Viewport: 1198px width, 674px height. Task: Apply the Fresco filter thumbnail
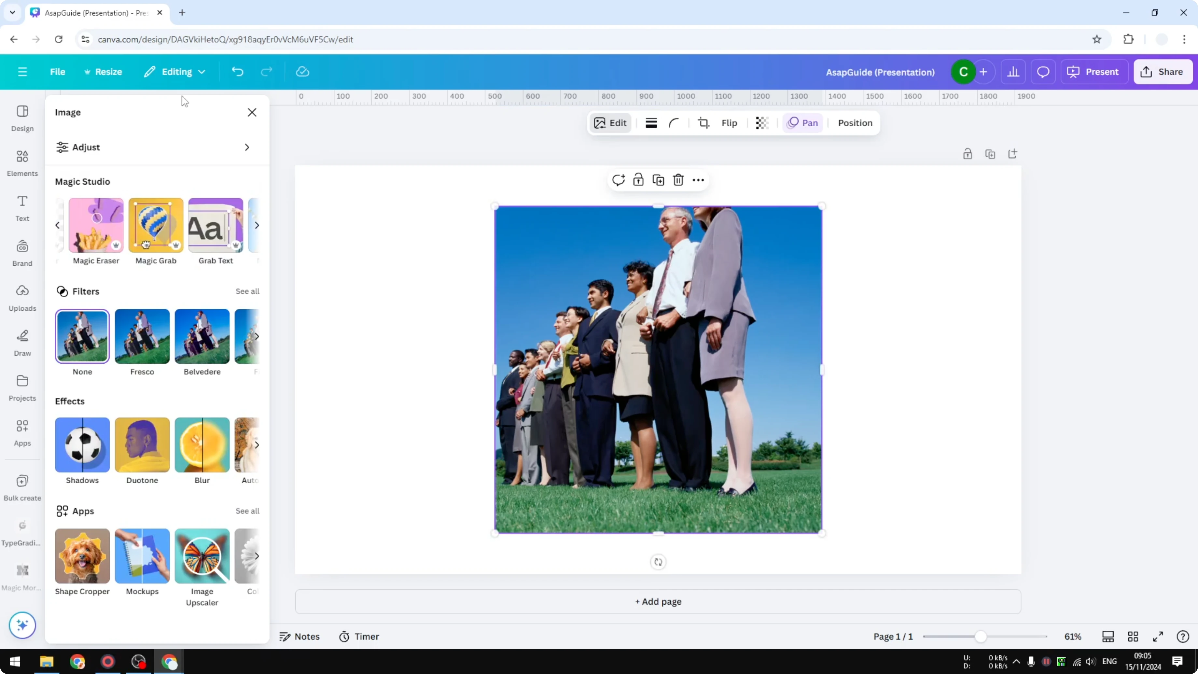coord(142,336)
